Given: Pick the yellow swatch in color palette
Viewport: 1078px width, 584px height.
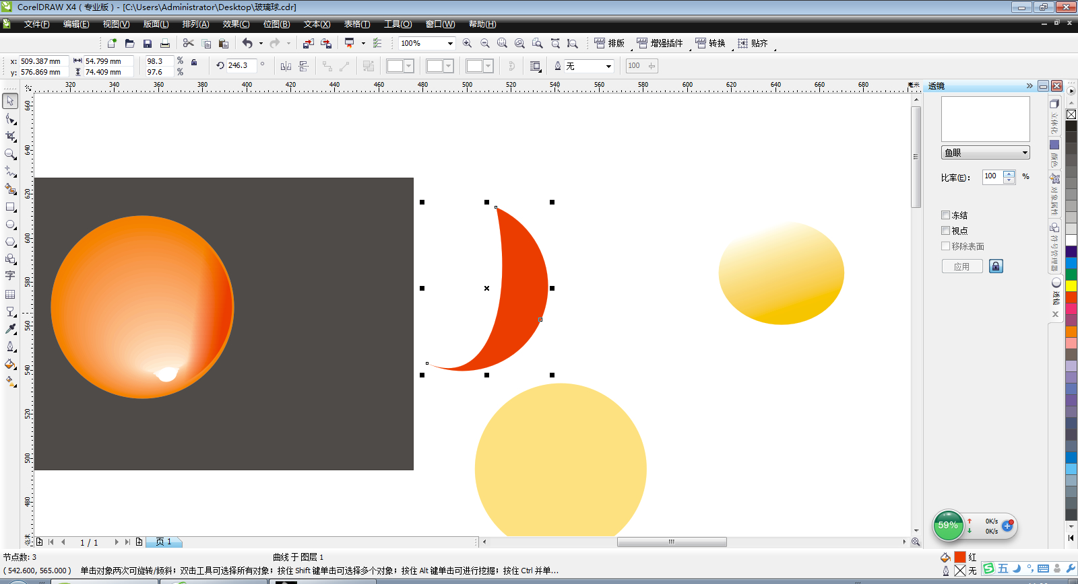Looking at the screenshot, I should tap(1071, 286).
